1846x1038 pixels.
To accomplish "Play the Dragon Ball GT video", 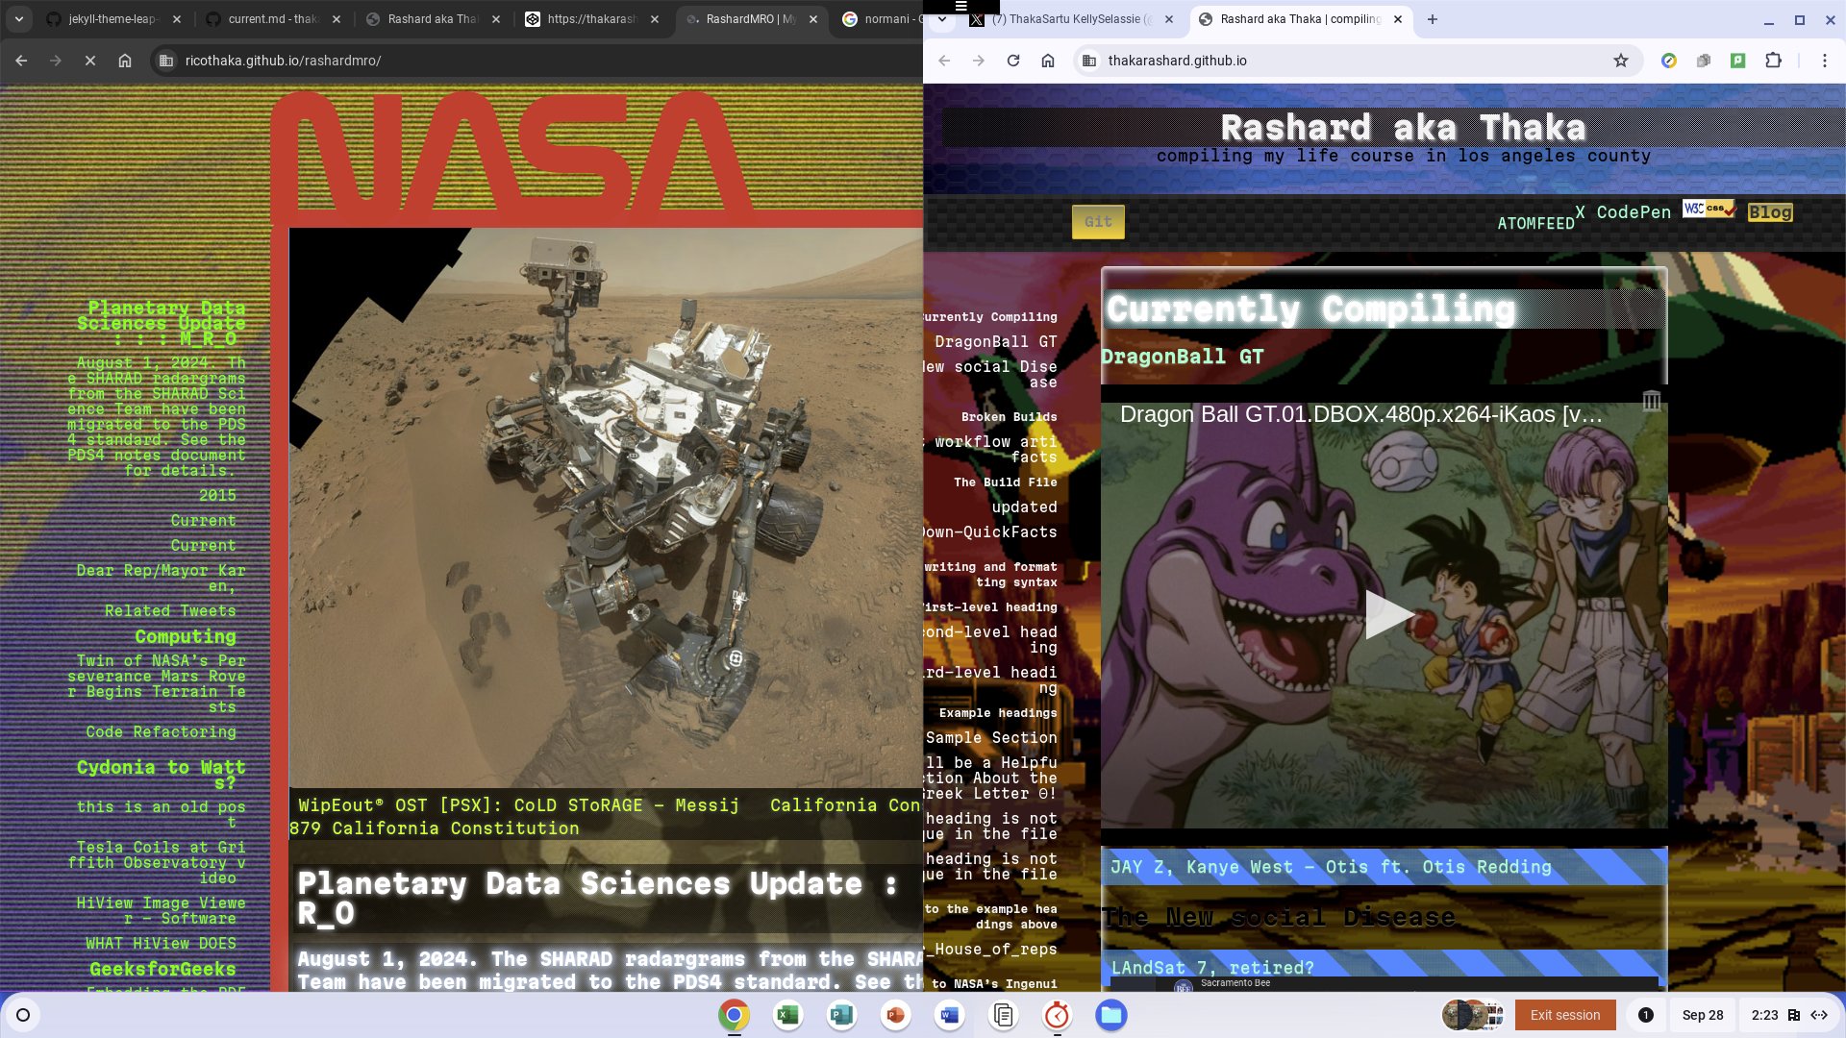I will click(x=1388, y=614).
